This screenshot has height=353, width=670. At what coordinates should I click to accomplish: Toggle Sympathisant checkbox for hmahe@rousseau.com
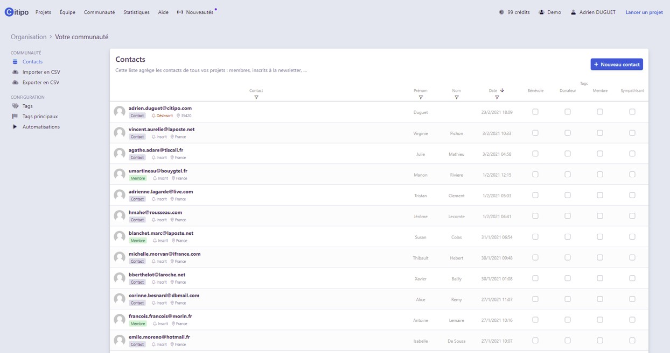632,216
